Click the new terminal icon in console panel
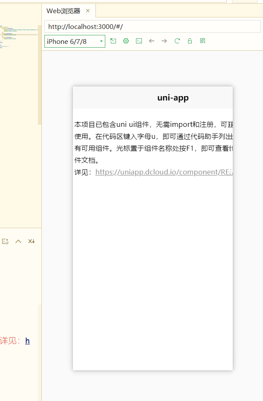Image resolution: width=263 pixels, height=401 pixels. 5,241
